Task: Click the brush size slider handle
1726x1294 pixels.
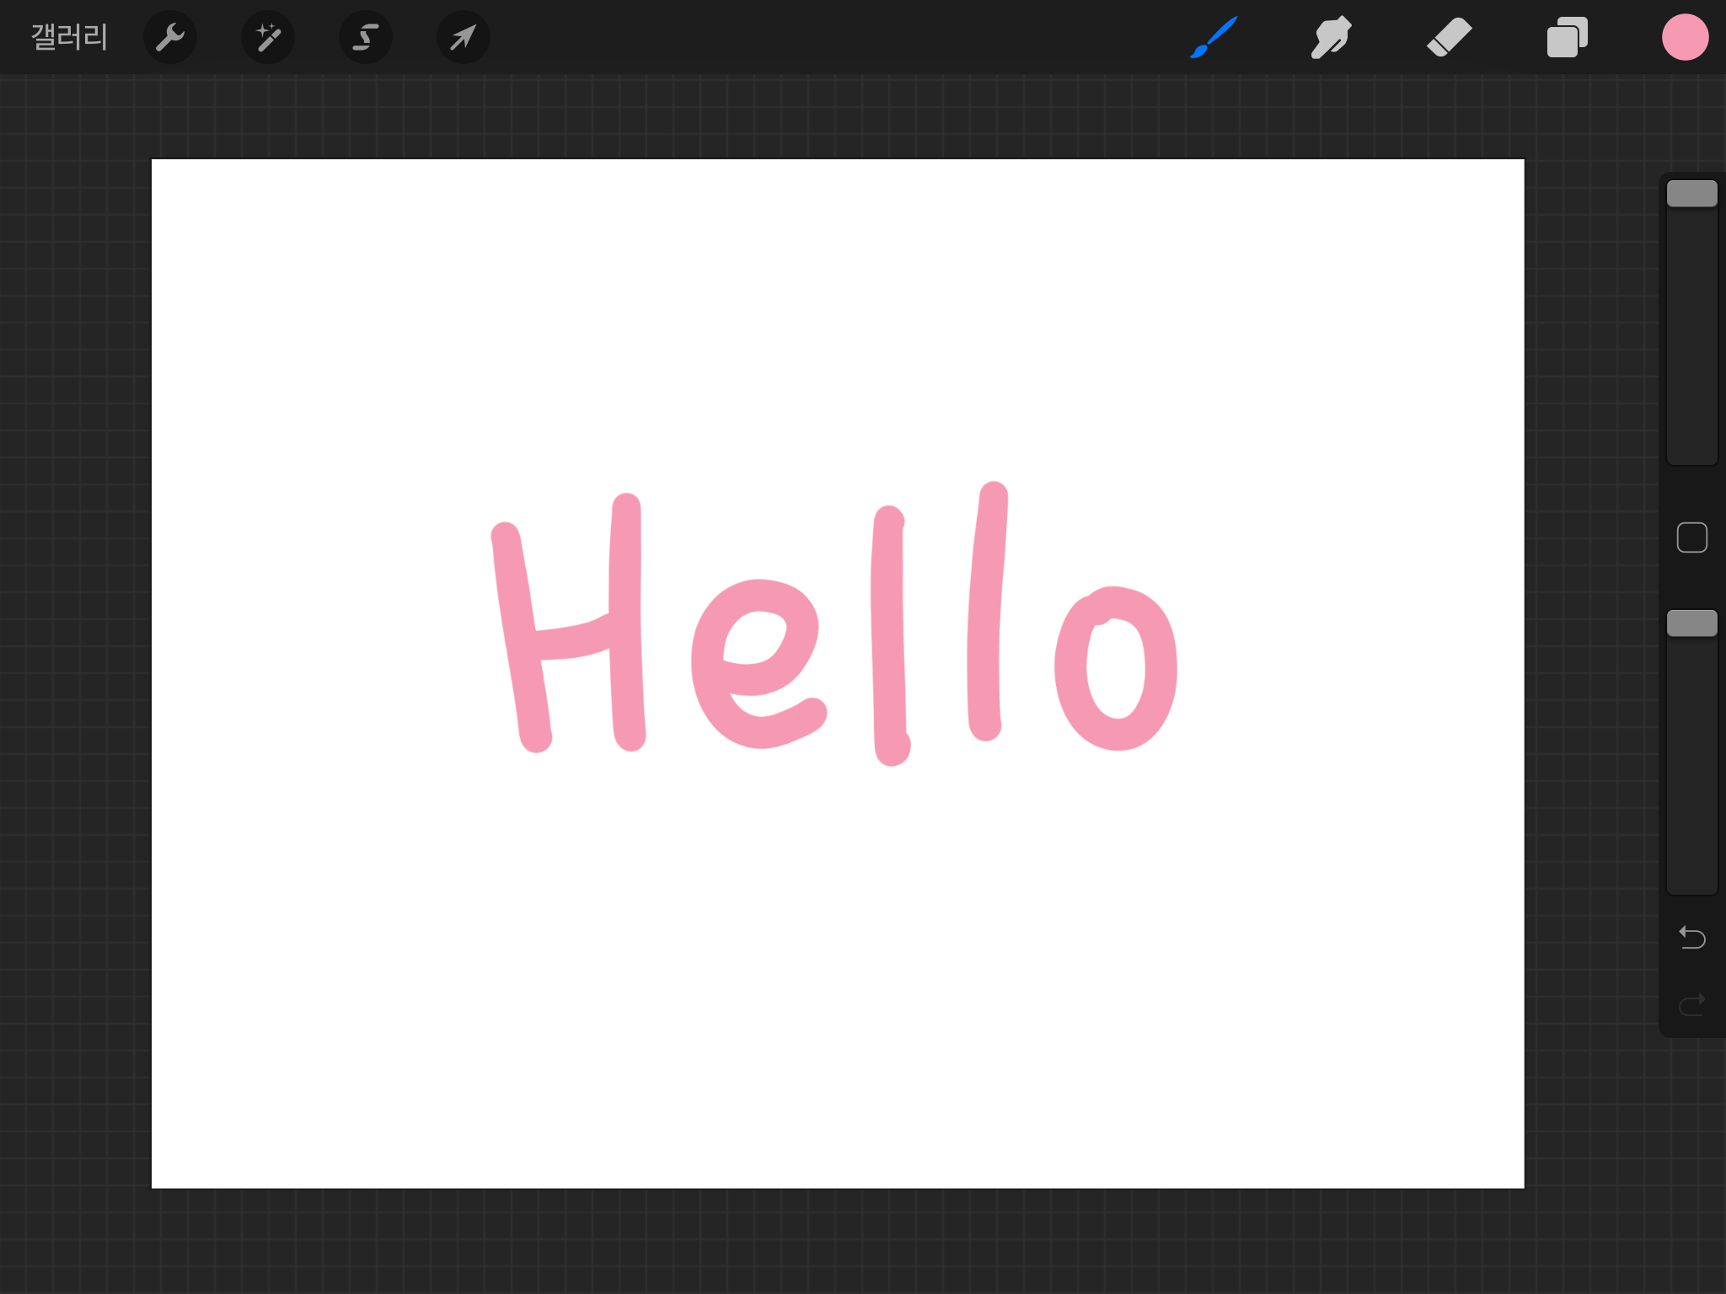Action: (1691, 194)
